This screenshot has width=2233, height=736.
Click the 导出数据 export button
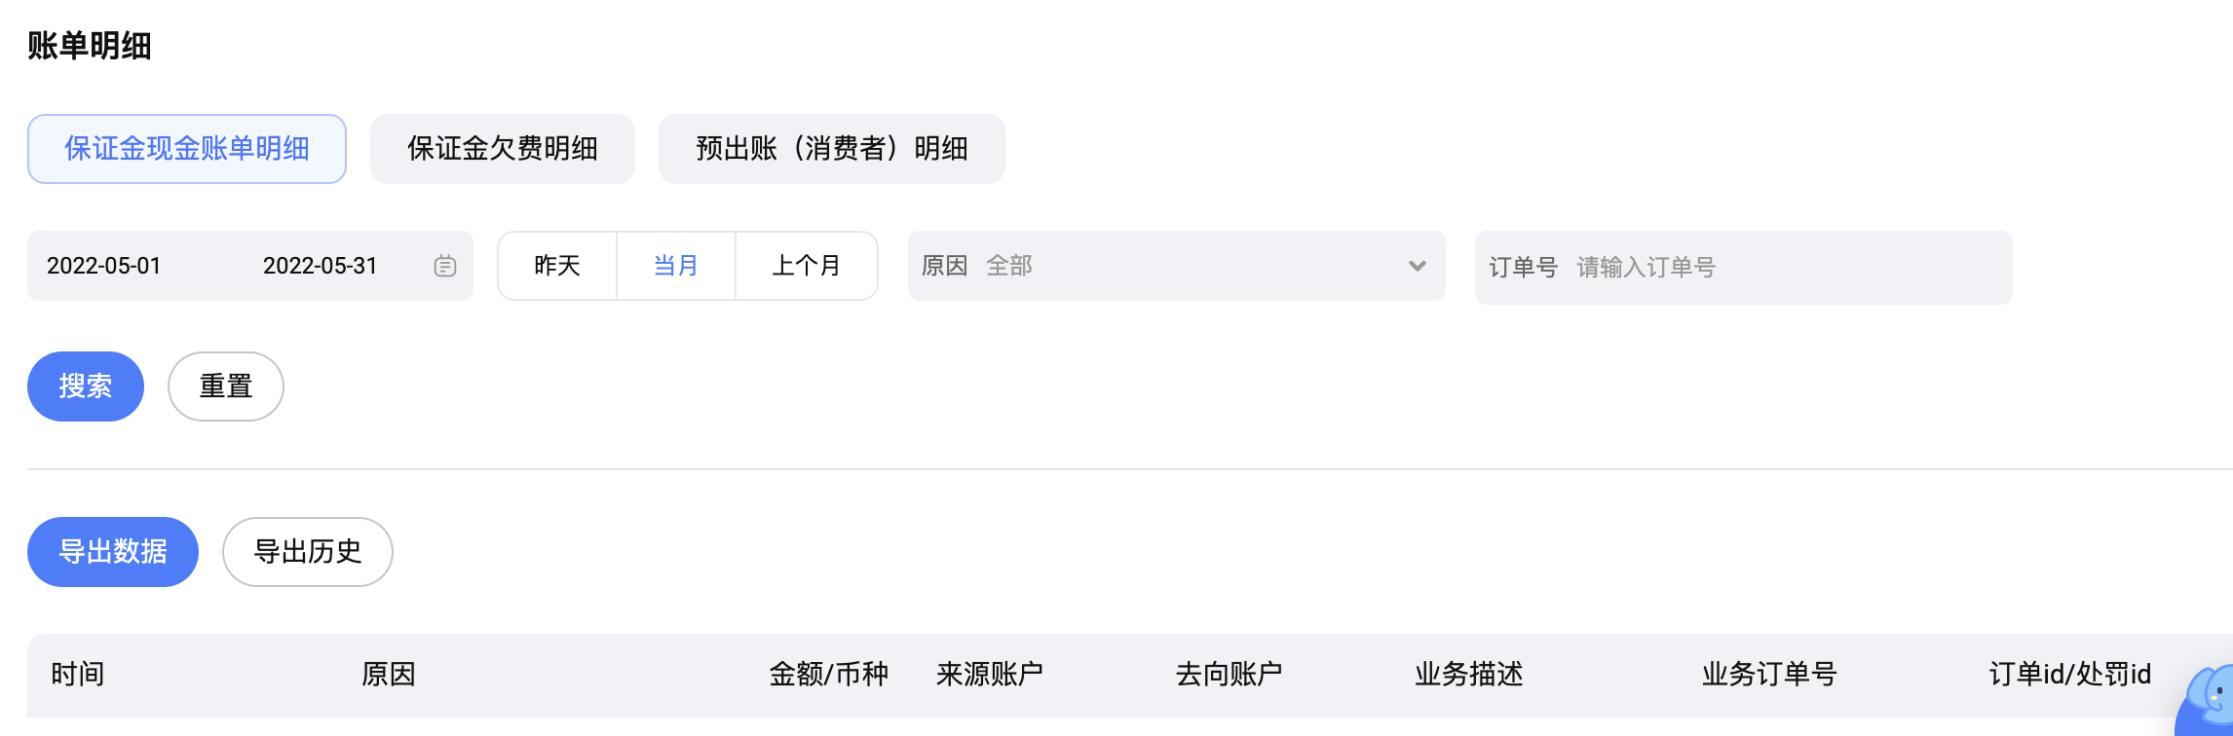tap(112, 551)
